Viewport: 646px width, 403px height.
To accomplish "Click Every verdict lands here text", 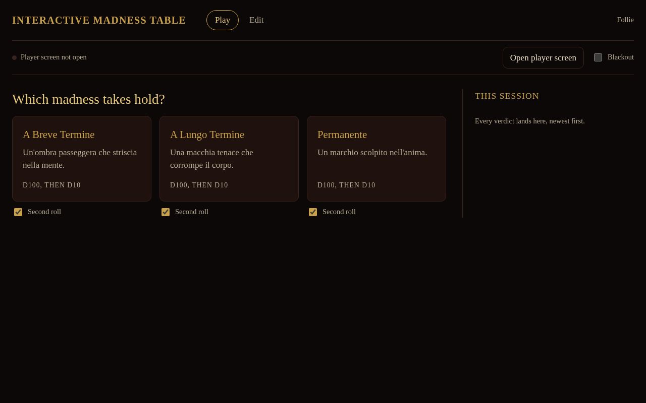I will tap(530, 121).
